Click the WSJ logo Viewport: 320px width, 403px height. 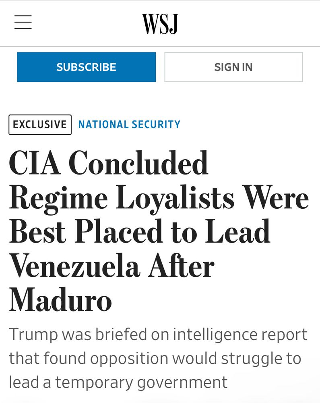[160, 24]
